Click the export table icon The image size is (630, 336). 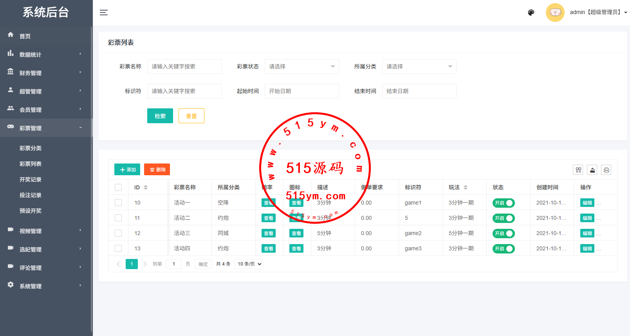[592, 170]
